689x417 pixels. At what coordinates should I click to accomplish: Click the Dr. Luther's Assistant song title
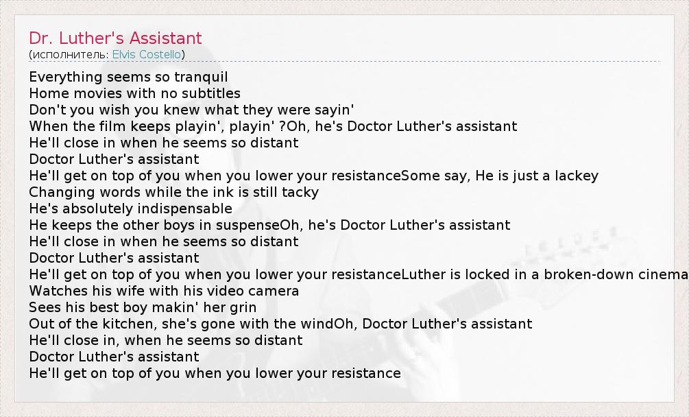click(x=115, y=38)
